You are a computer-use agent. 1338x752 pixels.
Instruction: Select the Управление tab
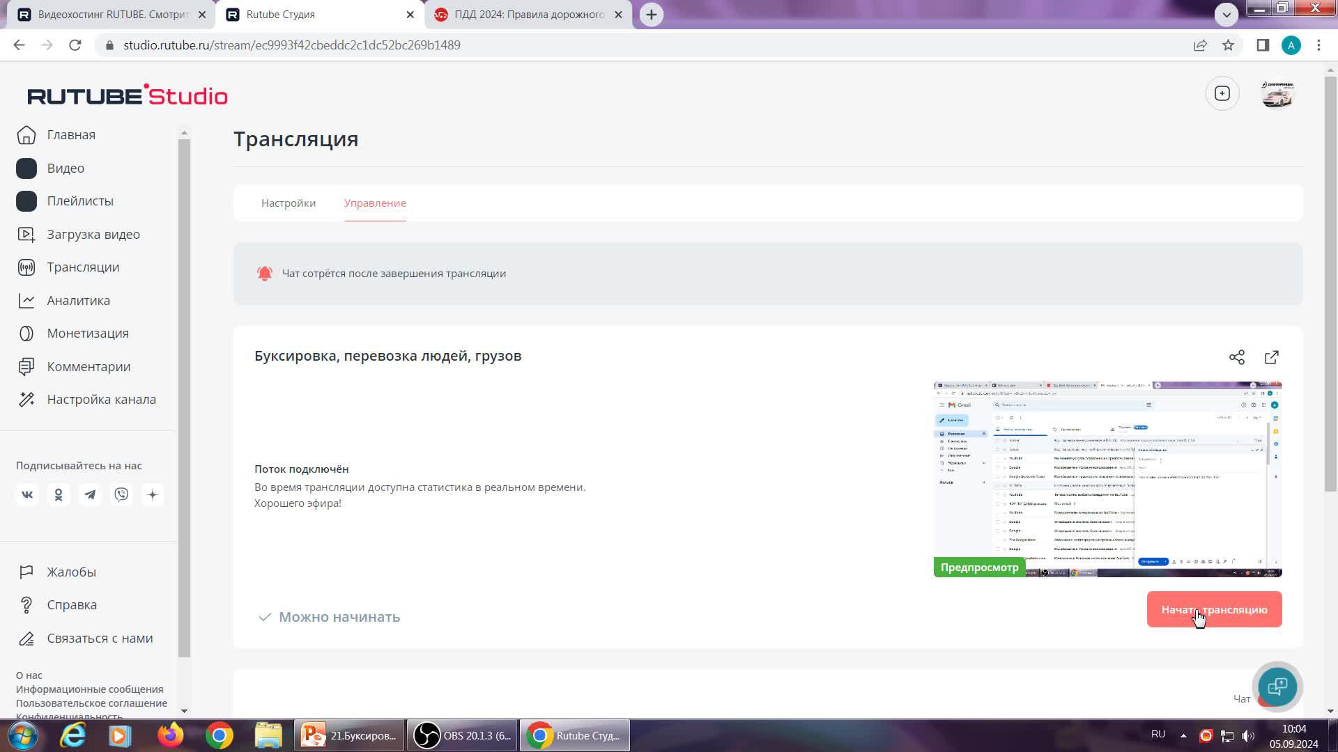375,203
